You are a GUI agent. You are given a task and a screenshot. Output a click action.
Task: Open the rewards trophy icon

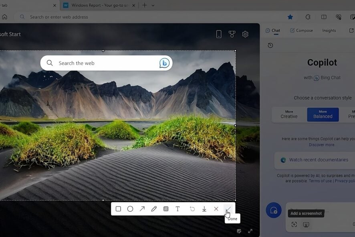pyautogui.click(x=232, y=34)
